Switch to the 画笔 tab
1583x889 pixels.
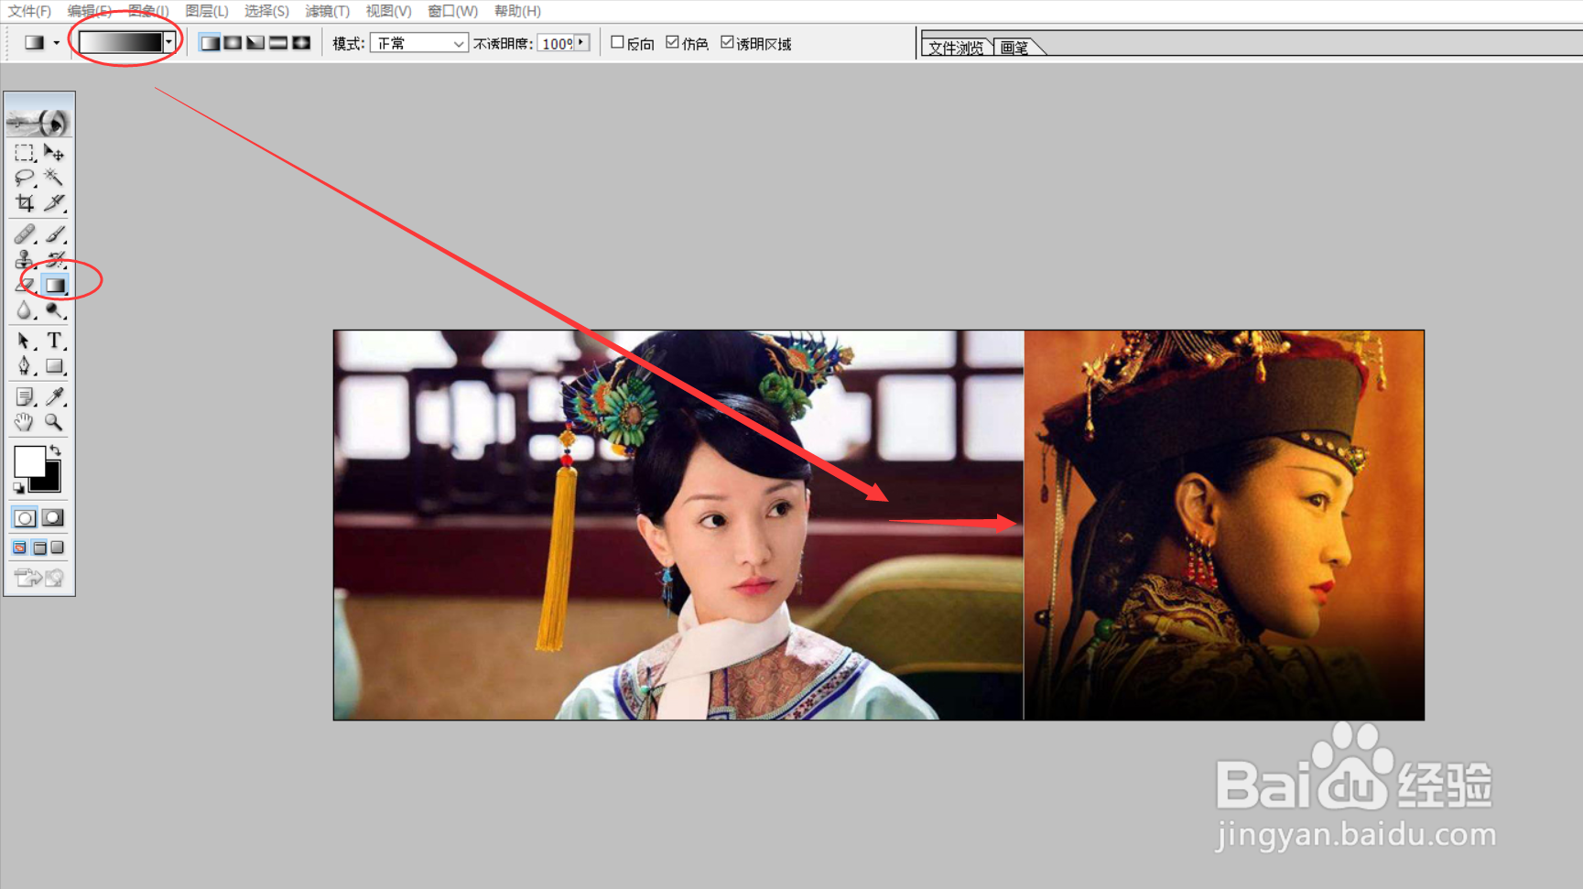click(1014, 48)
